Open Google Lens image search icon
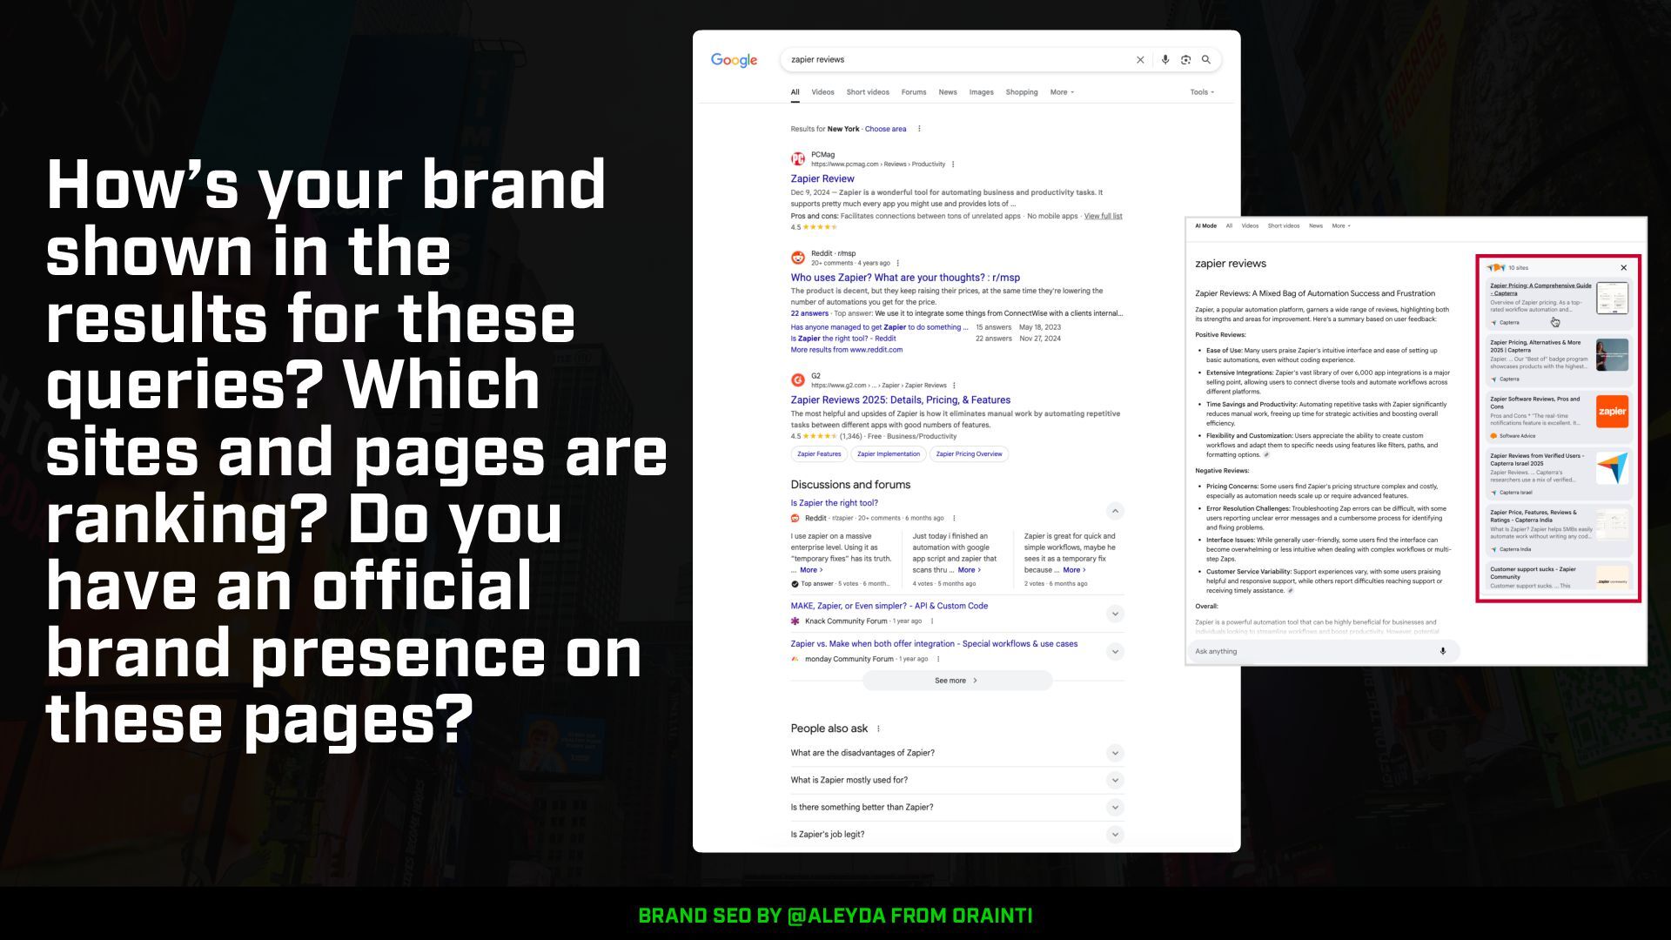Screen dimensions: 1671x940 [x=1185, y=60]
